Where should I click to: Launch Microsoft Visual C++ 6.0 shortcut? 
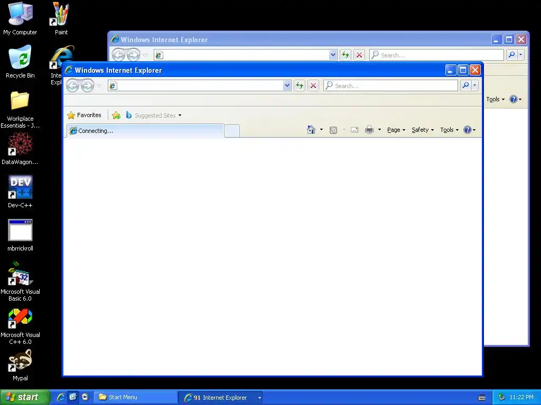coord(20,326)
